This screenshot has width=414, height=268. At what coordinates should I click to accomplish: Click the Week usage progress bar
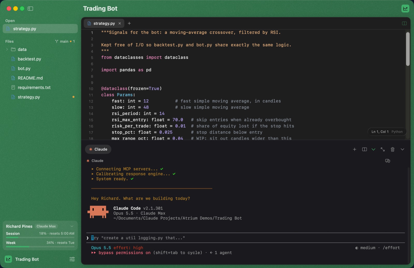40,247
